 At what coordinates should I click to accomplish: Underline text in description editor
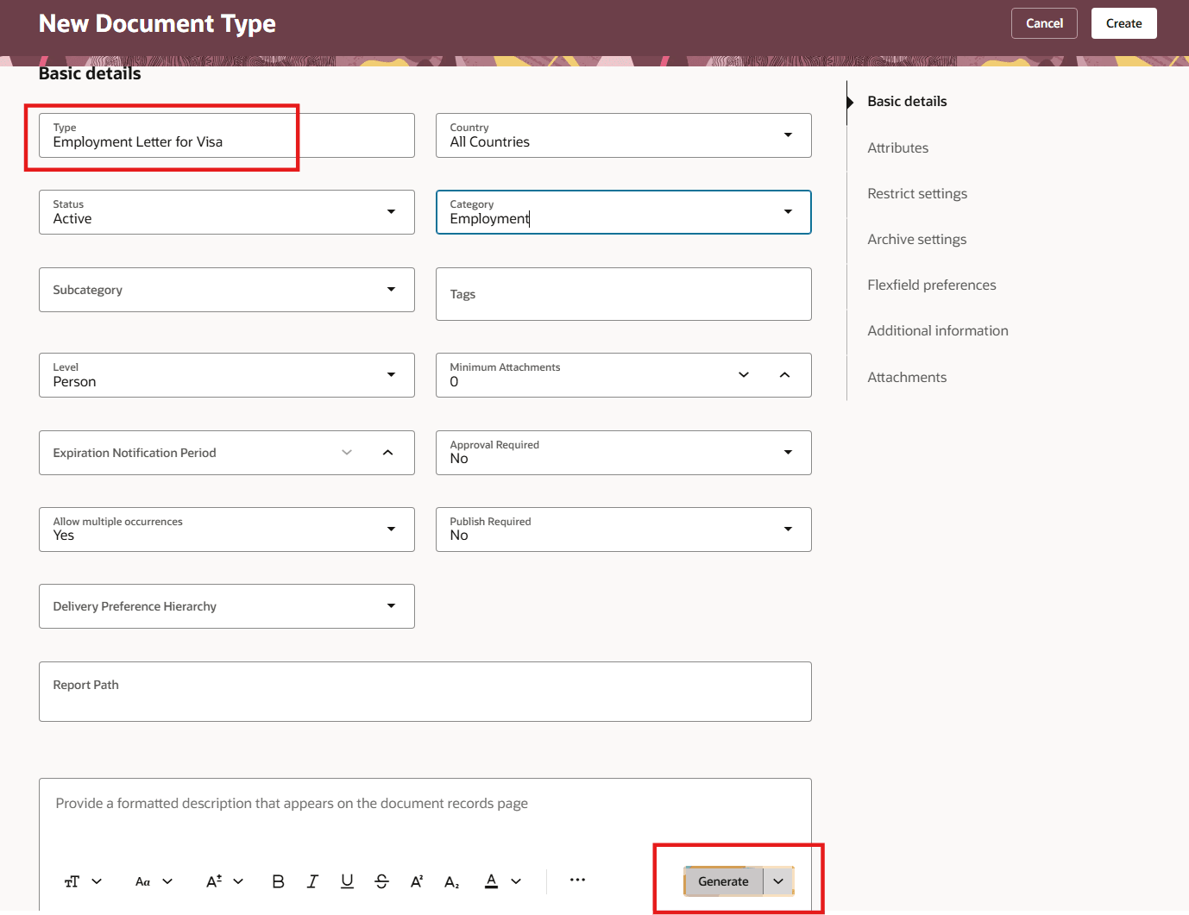347,881
